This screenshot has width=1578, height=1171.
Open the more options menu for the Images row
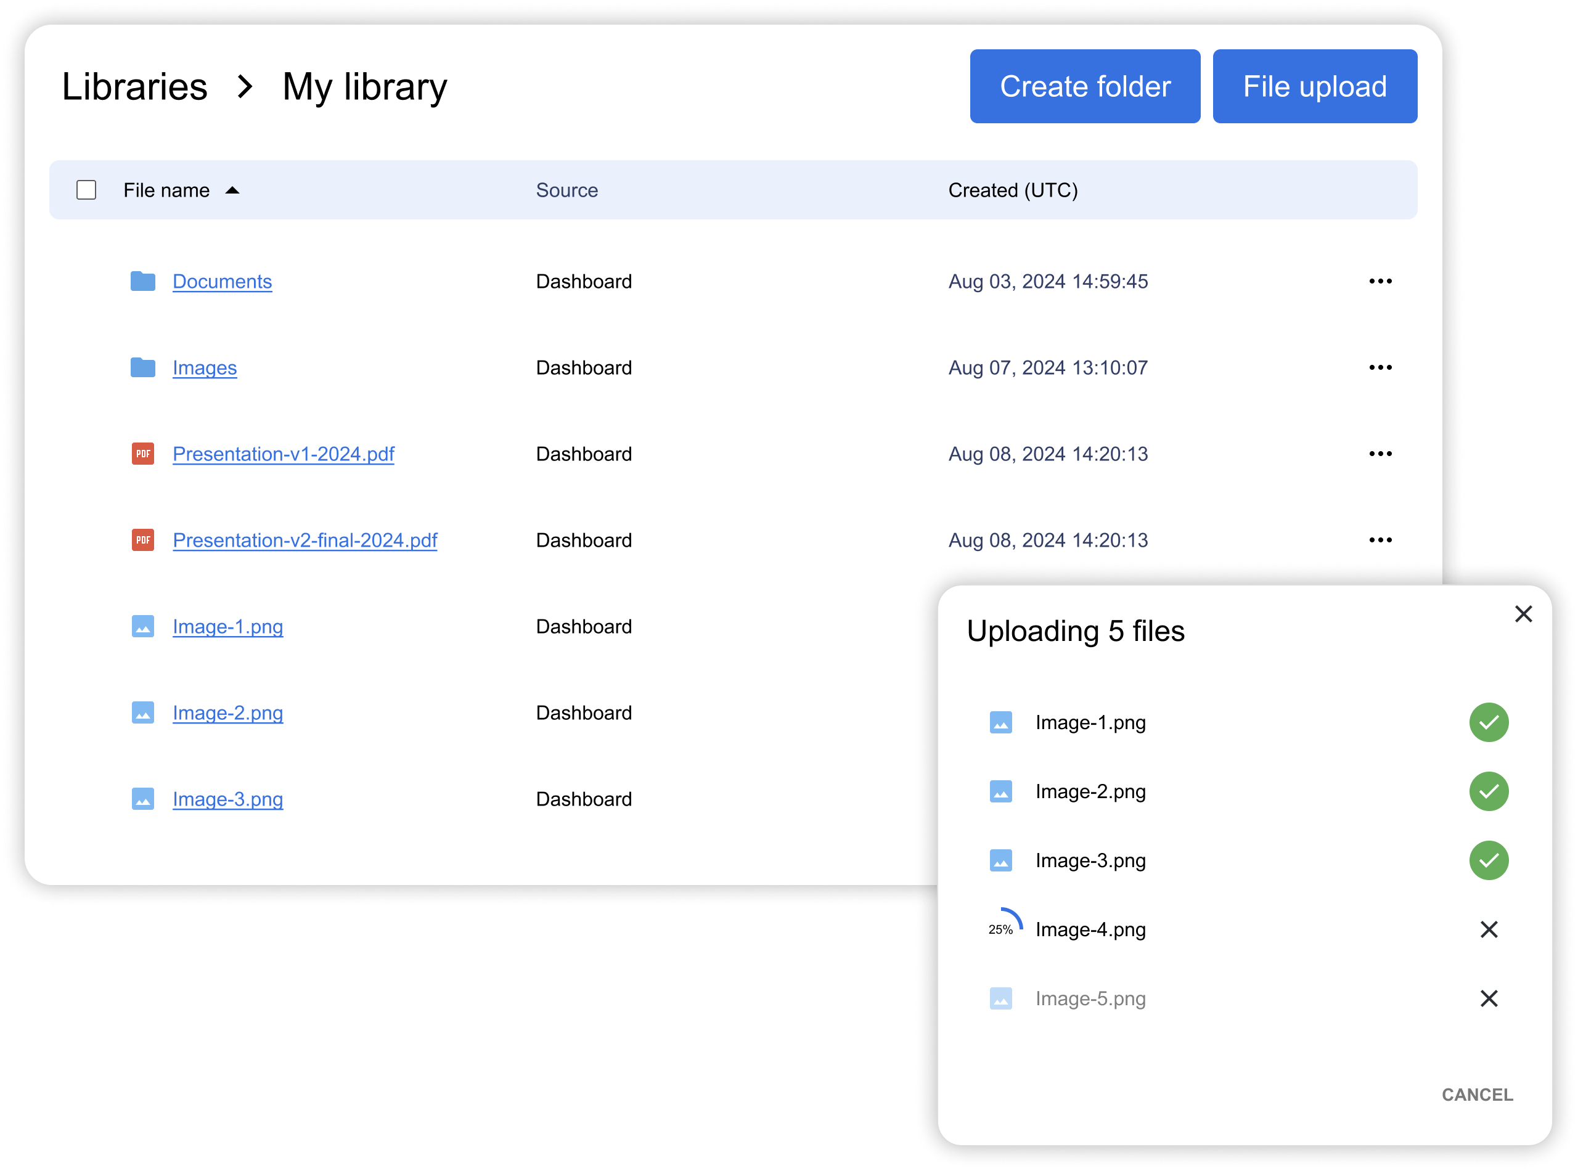coord(1380,367)
